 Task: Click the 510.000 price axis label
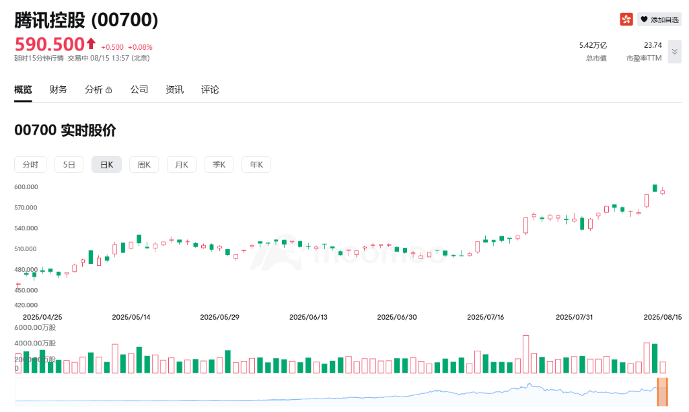coord(26,249)
